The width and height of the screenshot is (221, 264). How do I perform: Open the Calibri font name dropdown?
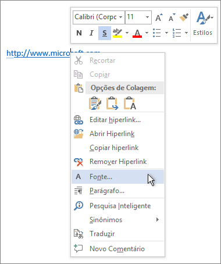click(x=121, y=17)
